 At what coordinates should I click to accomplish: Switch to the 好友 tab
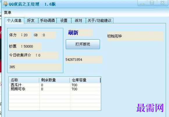(x=31, y=20)
